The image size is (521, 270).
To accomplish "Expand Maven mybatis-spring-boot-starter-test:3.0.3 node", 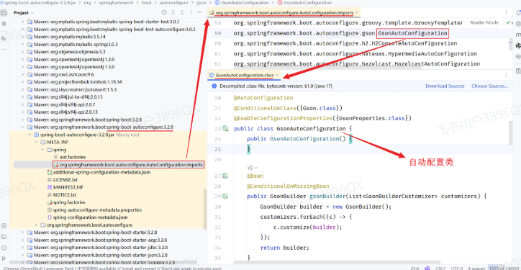I will (x=23, y=22).
